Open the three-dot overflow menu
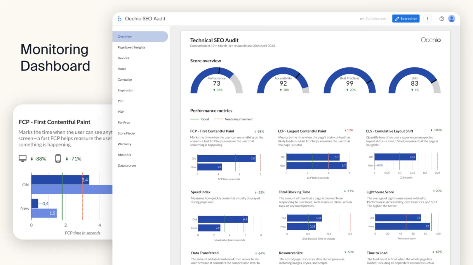 coord(427,18)
